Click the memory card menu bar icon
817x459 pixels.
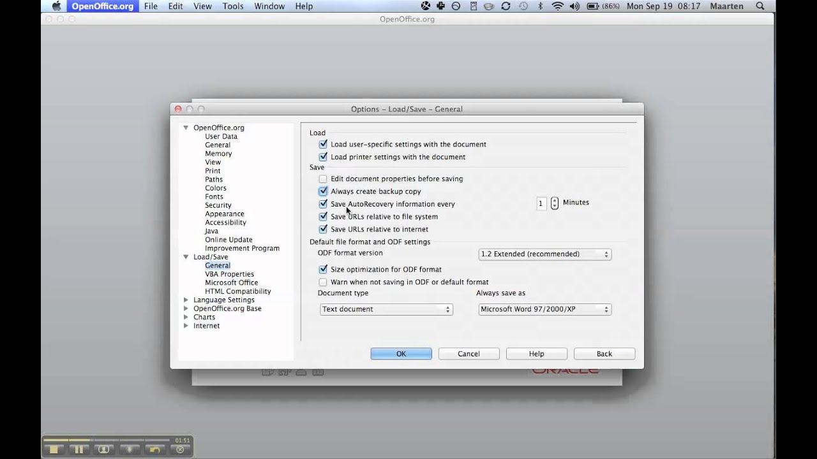coord(472,6)
